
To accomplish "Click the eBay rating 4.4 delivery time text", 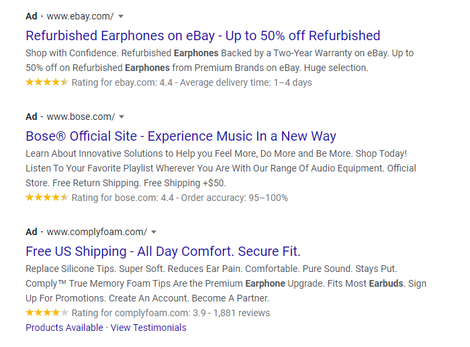I will tap(191, 82).
